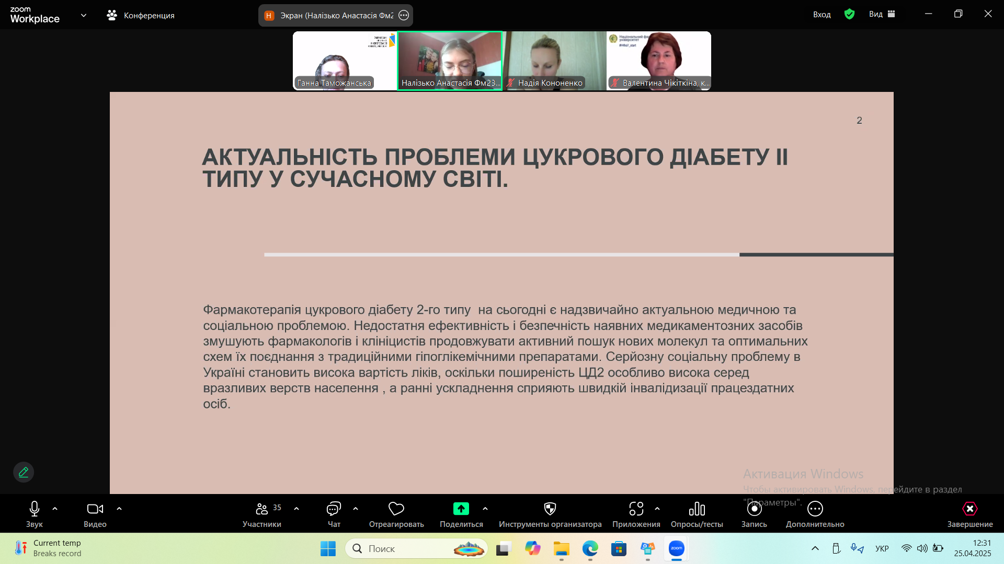Select Налізько Анастасія video thumbnail

click(450, 61)
